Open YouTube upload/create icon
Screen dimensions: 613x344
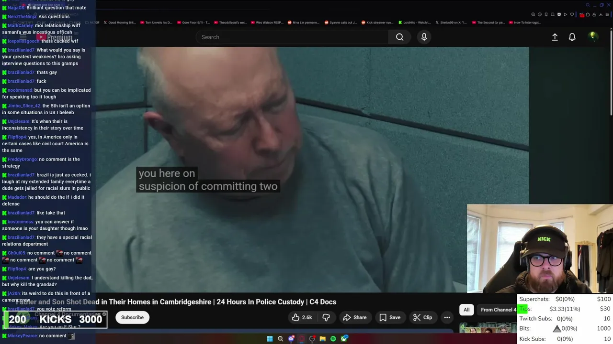click(x=555, y=37)
